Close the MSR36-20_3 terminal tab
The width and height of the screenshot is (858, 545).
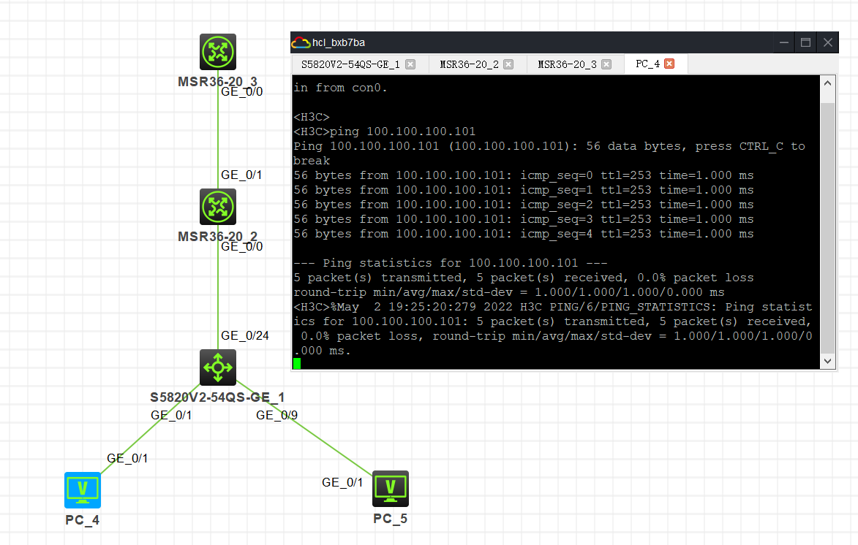(x=607, y=64)
